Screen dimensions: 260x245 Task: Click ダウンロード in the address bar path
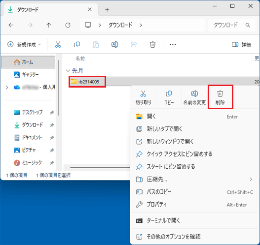tap(120, 25)
